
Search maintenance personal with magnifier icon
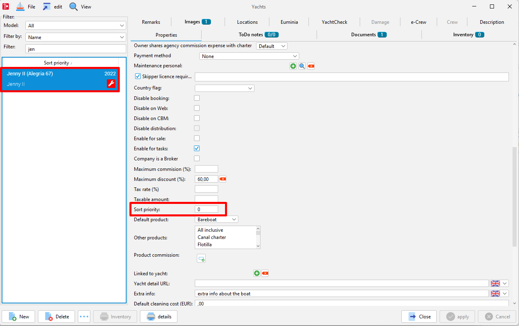[x=302, y=66]
